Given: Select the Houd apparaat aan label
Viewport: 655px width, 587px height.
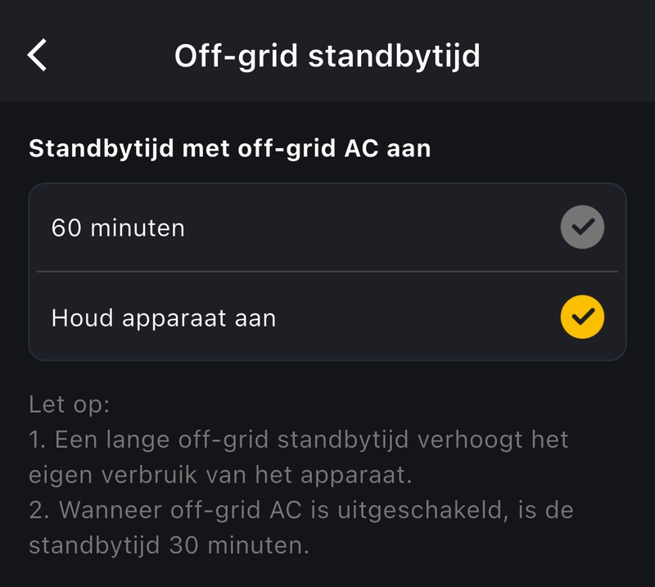Looking at the screenshot, I should tap(164, 318).
